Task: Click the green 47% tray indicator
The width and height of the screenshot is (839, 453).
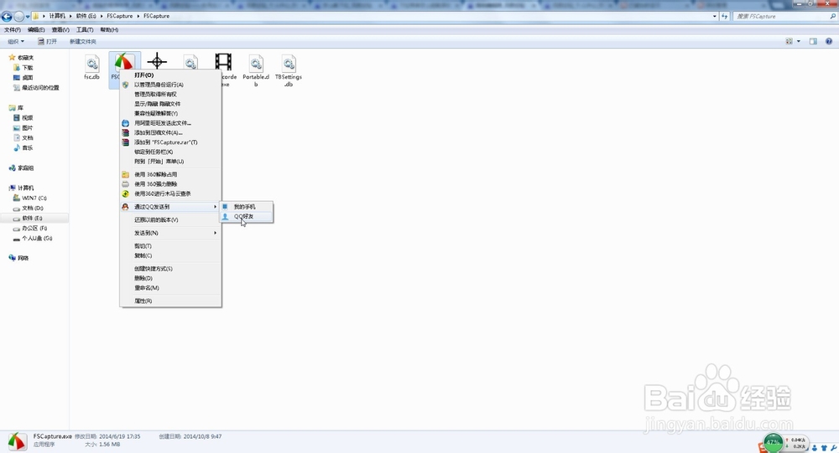Action: tap(774, 442)
